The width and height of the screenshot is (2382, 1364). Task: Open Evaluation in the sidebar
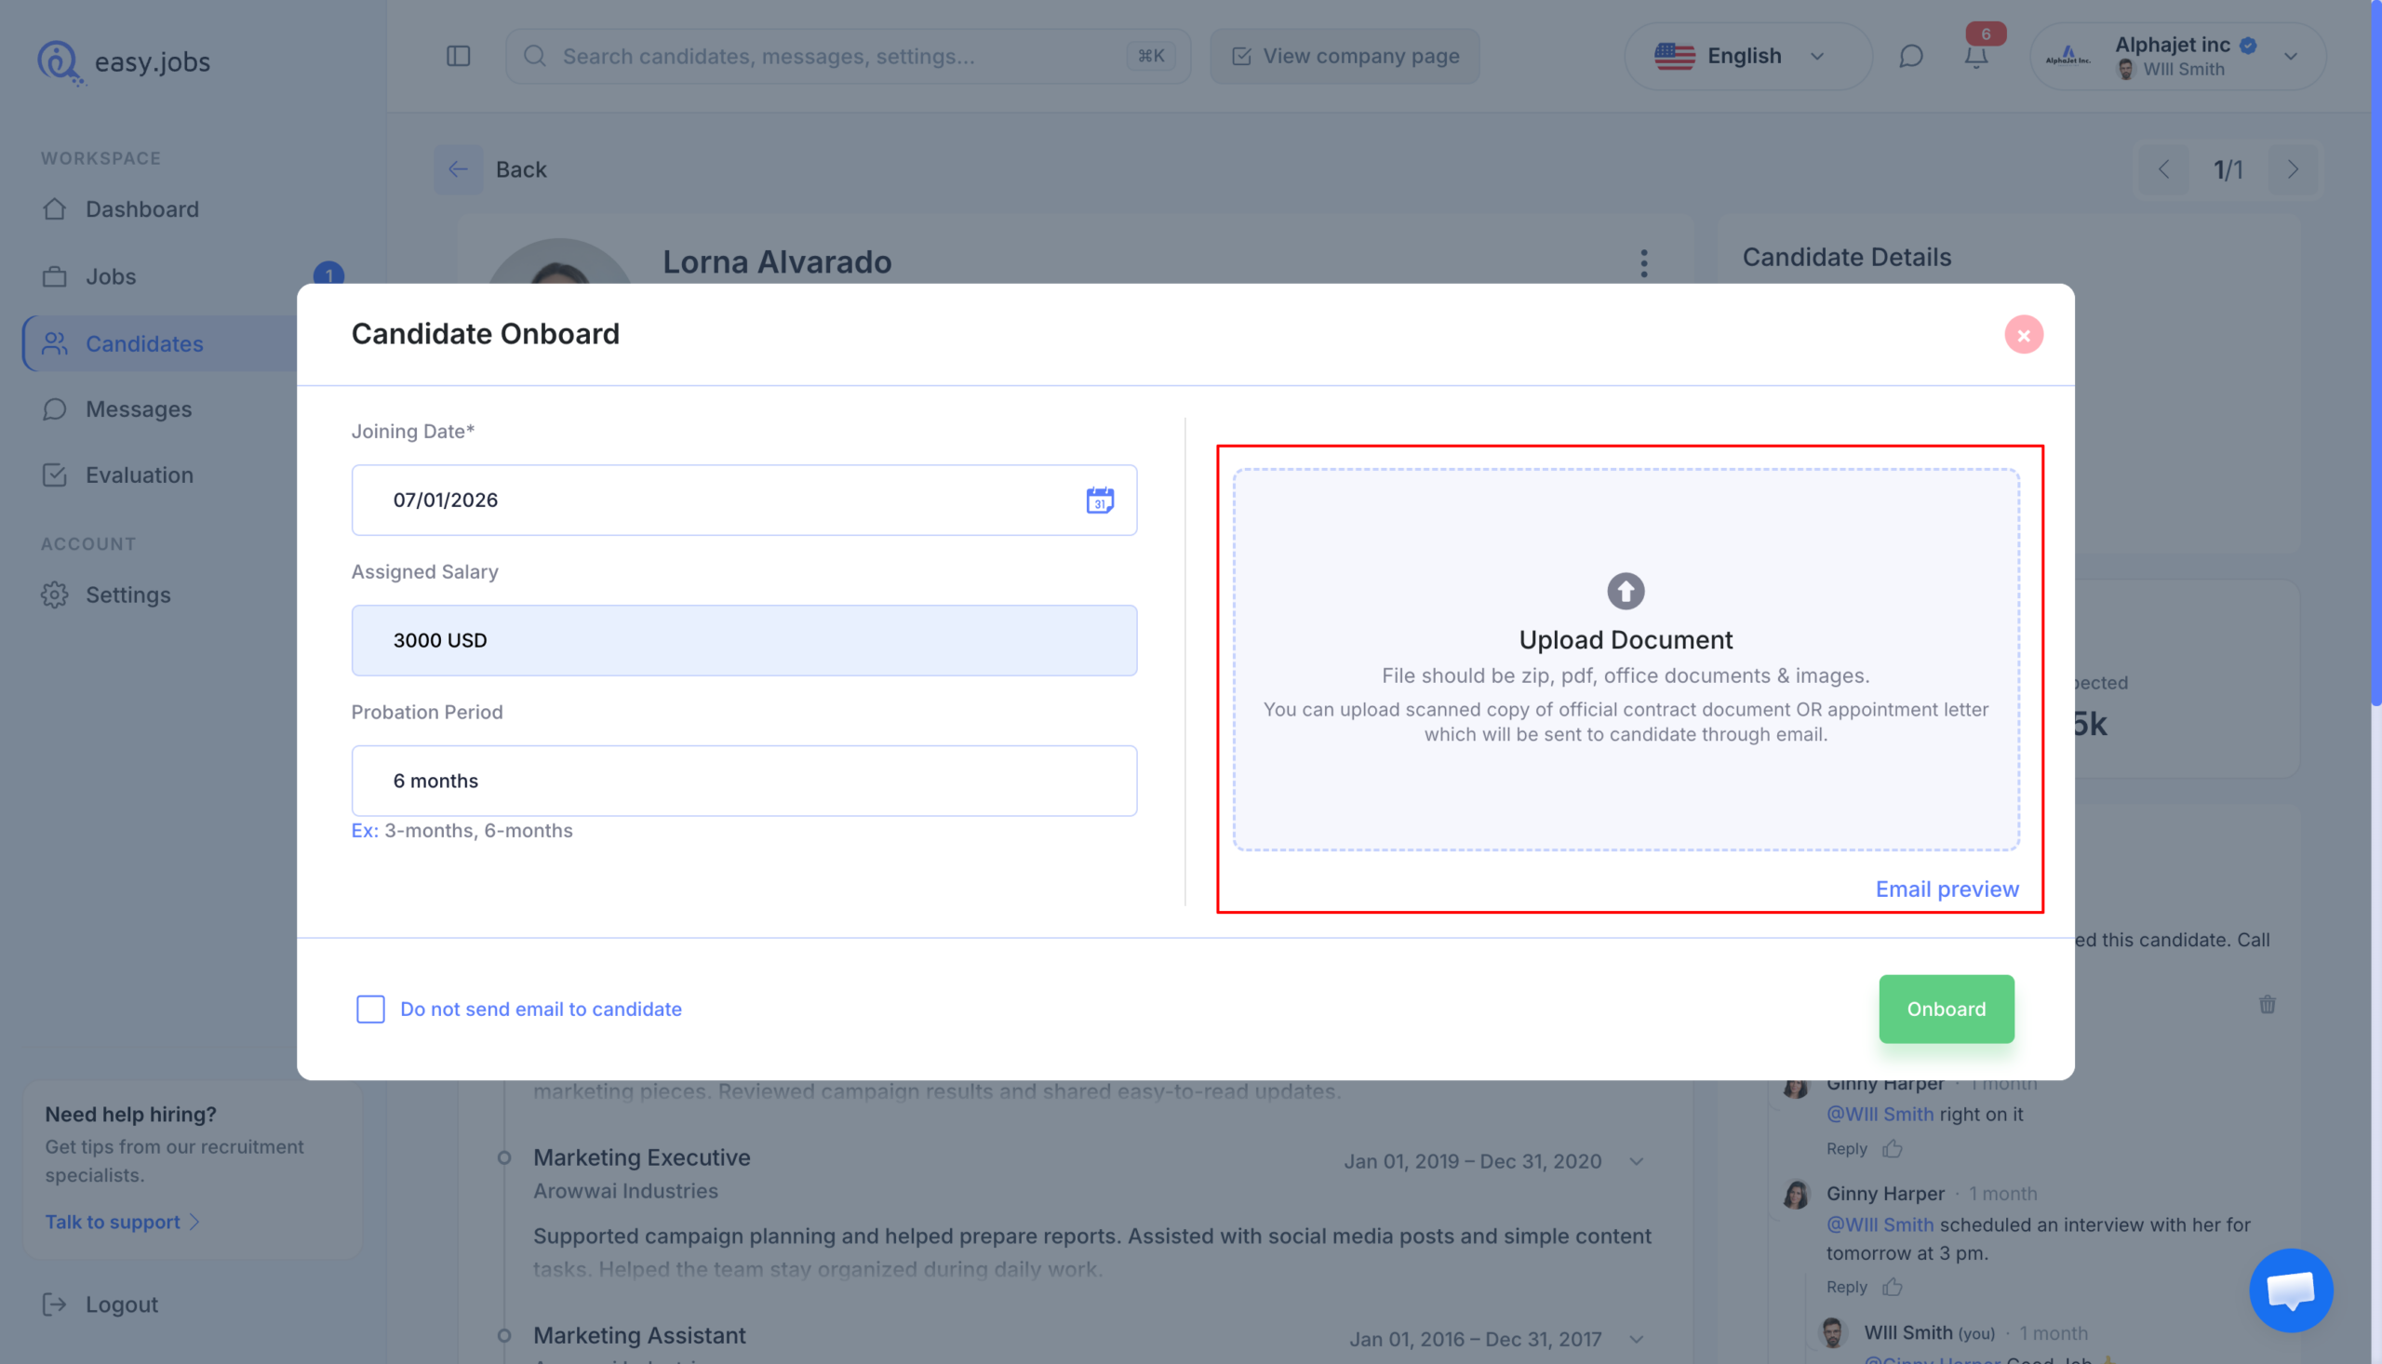pyautogui.click(x=140, y=475)
